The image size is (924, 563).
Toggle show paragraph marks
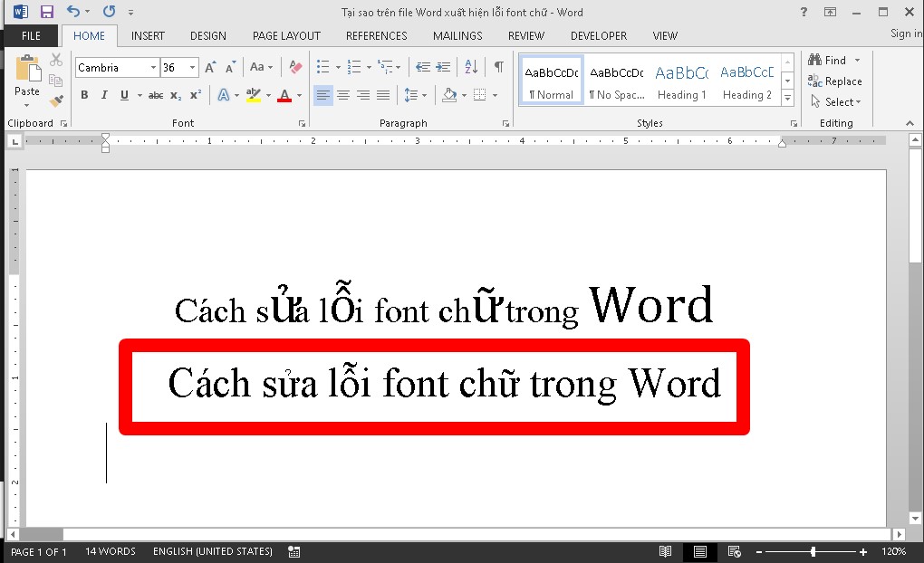pyautogui.click(x=498, y=67)
